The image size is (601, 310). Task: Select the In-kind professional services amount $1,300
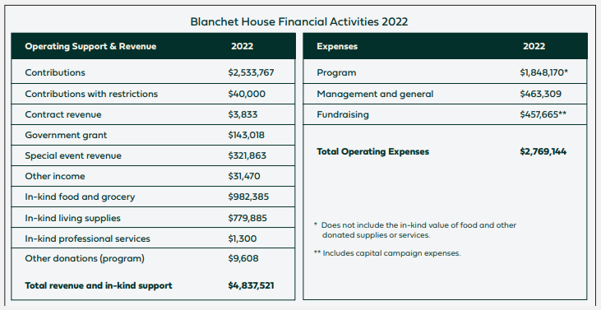click(x=243, y=238)
